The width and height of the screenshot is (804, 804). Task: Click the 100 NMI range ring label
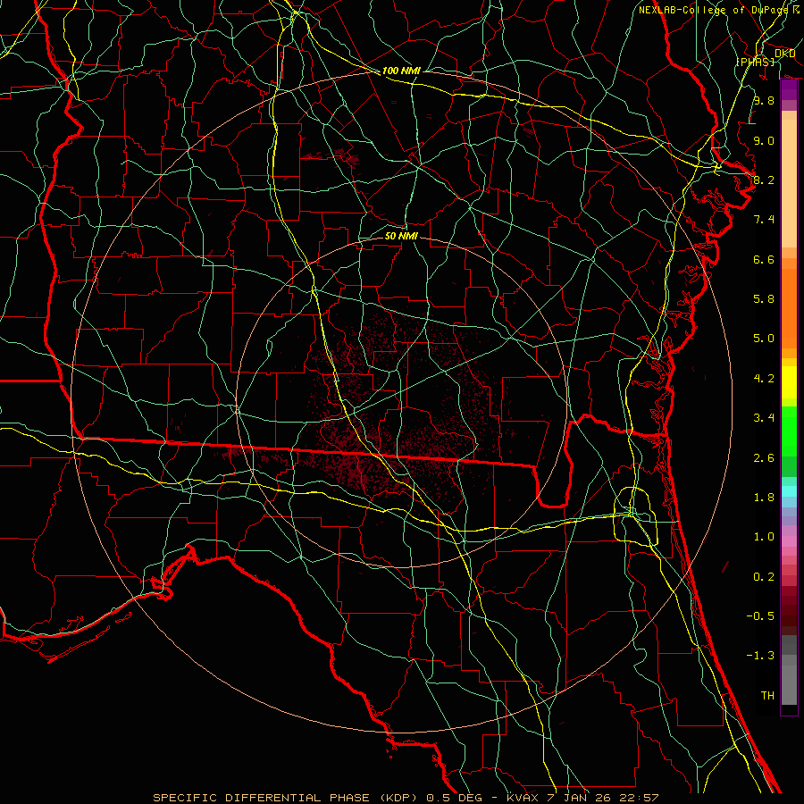coord(401,71)
